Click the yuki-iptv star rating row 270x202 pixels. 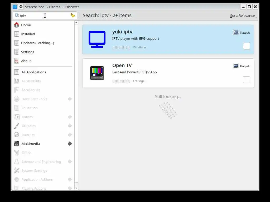tap(121, 47)
